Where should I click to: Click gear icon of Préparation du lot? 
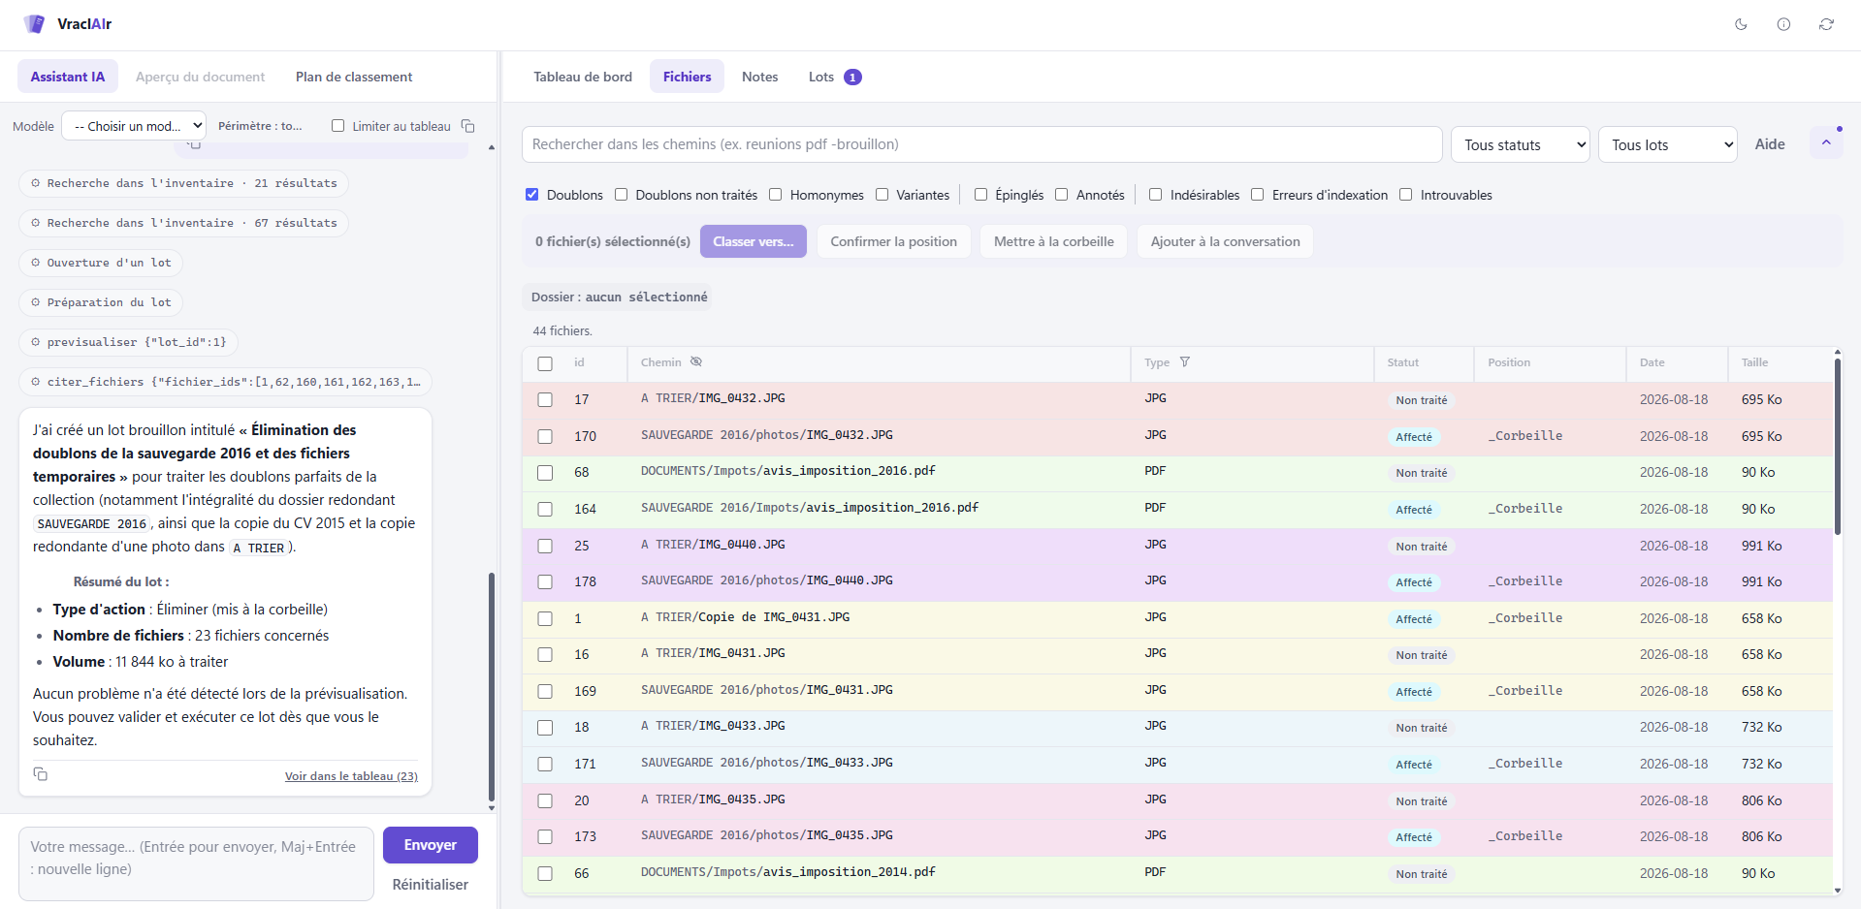[36, 302]
